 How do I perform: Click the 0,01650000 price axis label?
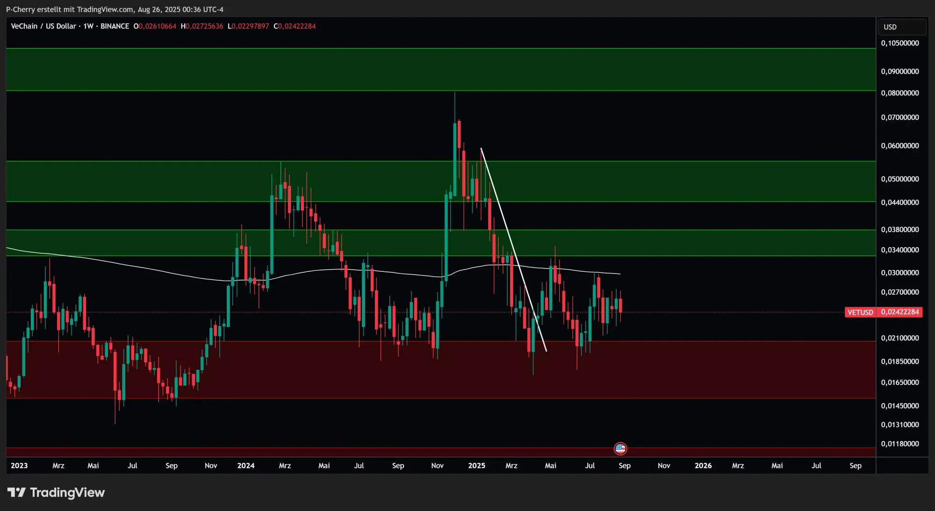(x=900, y=383)
